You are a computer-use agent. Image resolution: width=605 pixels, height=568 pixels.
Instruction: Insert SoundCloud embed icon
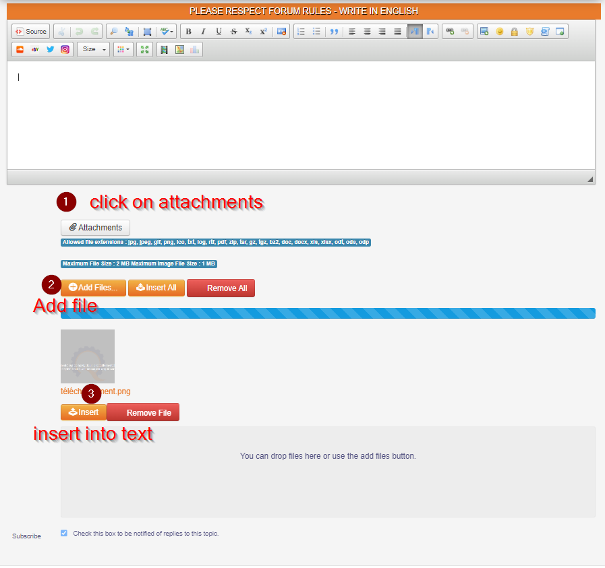(20, 50)
